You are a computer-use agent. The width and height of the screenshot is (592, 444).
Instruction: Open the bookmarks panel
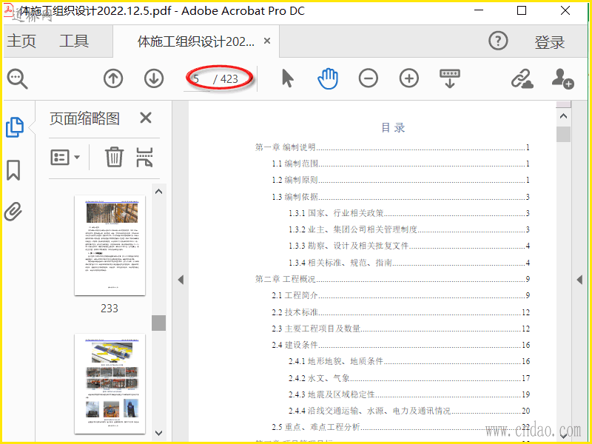pos(13,170)
